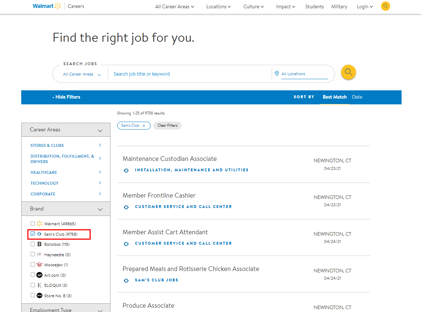Check the Walmart (49865) brand checkbox
The width and height of the screenshot is (421, 312).
(x=33, y=223)
